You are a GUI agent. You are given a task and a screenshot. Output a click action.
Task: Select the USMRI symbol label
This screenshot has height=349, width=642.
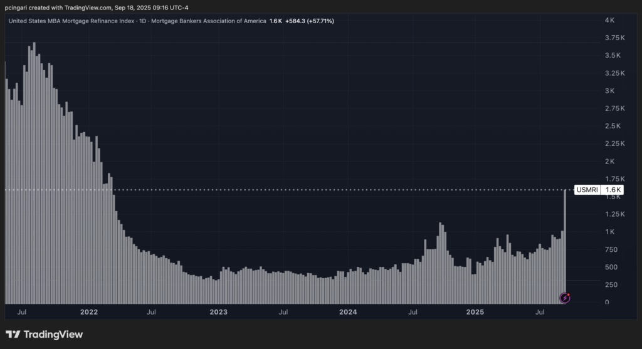click(x=587, y=190)
